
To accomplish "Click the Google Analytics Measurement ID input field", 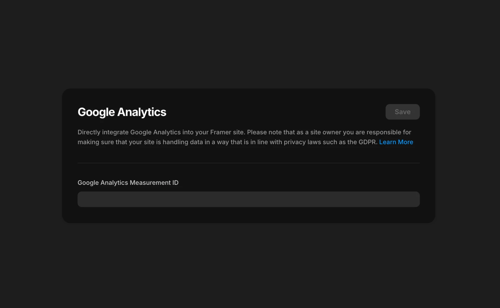I will tap(248, 199).
